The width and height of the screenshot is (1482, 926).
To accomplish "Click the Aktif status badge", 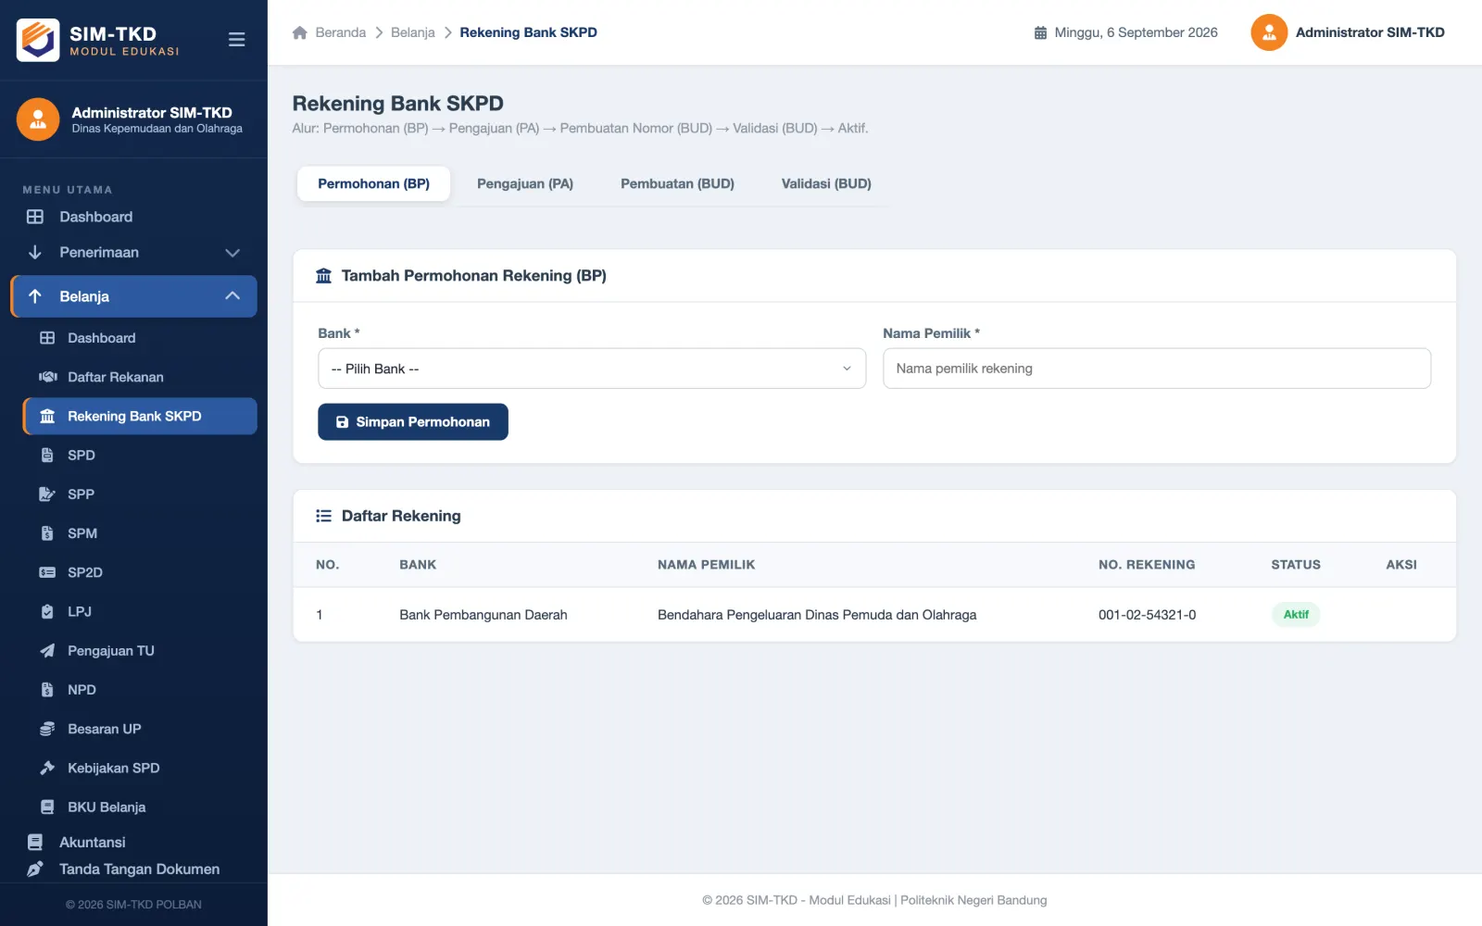I will [1296, 615].
